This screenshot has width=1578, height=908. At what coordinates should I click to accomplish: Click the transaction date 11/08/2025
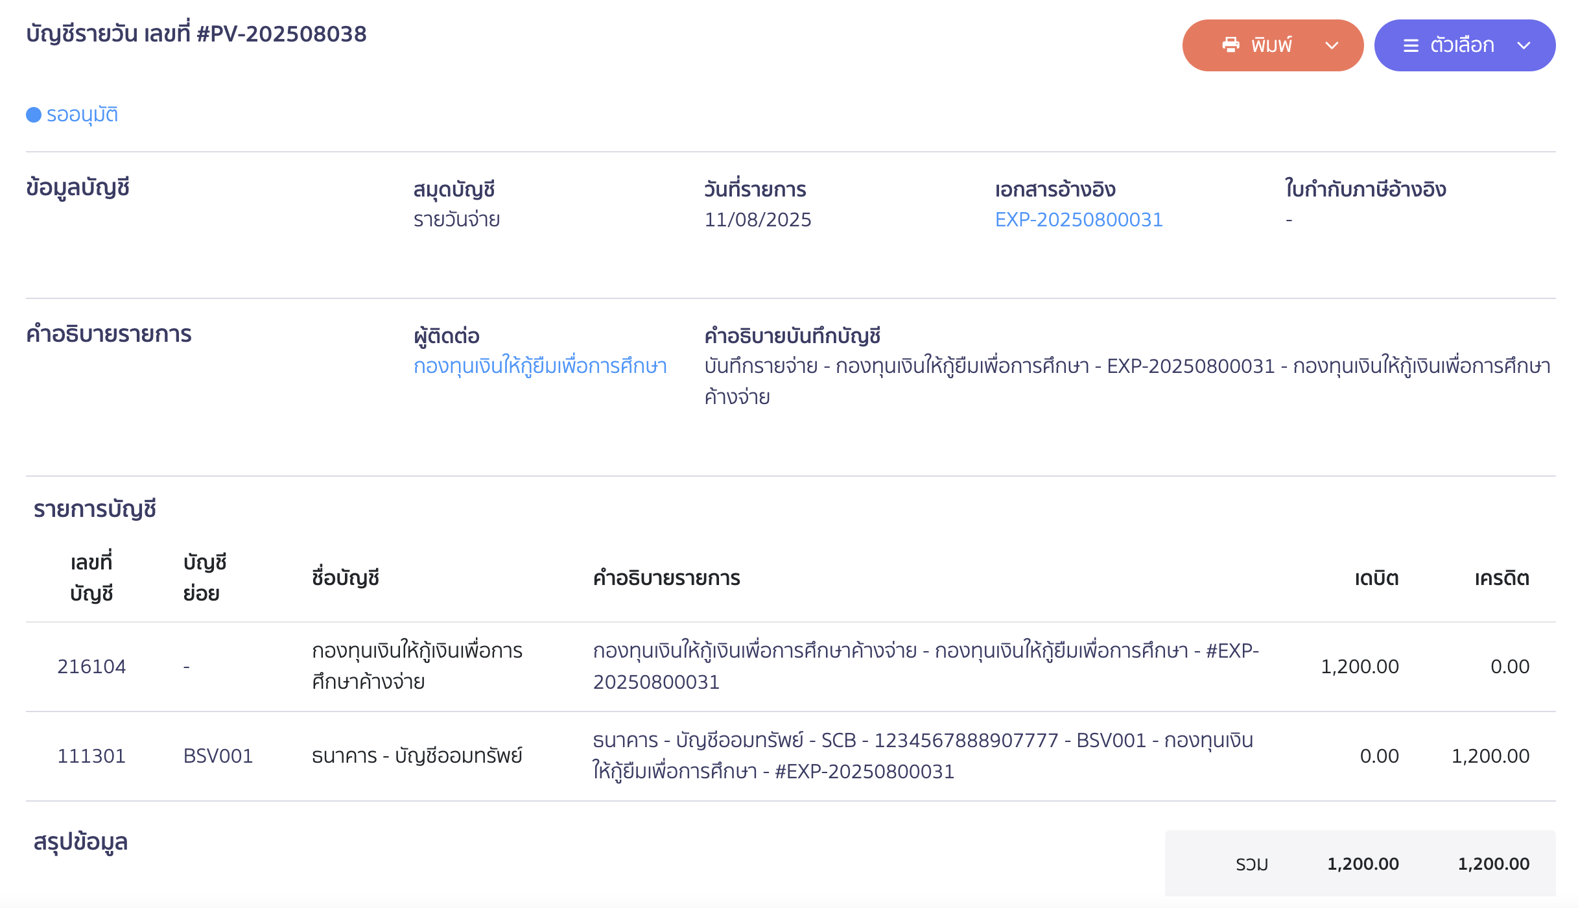pos(758,220)
